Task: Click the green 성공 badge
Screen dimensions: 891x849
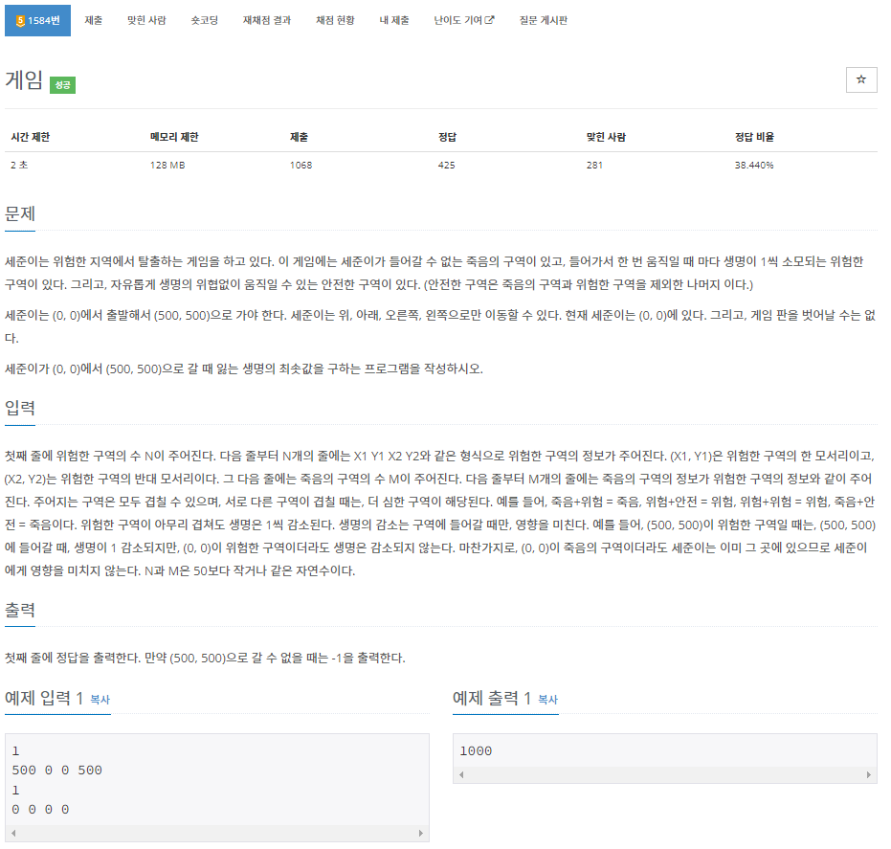Action: pyautogui.click(x=62, y=84)
